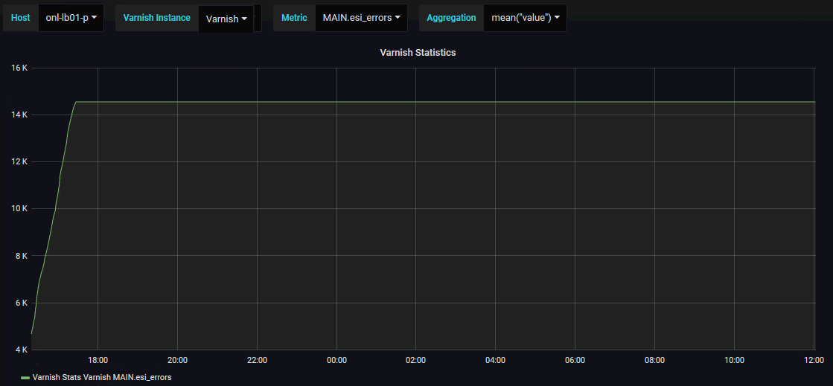Viewport: 833px width, 386px height.
Task: Click the 14 K y-axis label
Action: coord(19,115)
